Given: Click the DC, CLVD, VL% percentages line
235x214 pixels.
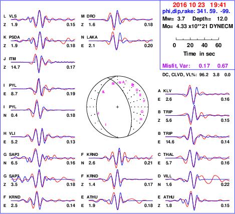Looking at the screenshot, I should (x=196, y=75).
